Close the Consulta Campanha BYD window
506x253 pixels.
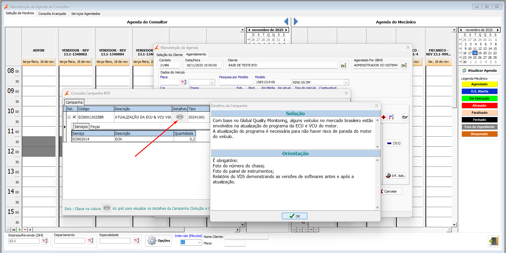346,93
